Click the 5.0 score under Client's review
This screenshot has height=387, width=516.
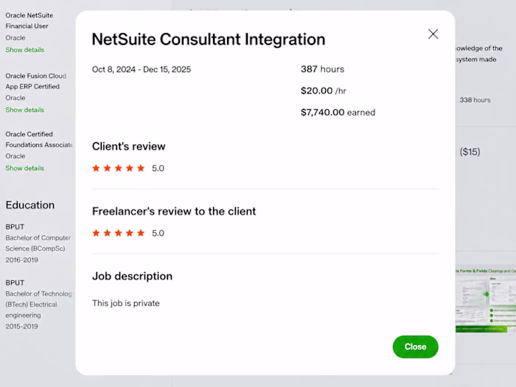coord(158,168)
